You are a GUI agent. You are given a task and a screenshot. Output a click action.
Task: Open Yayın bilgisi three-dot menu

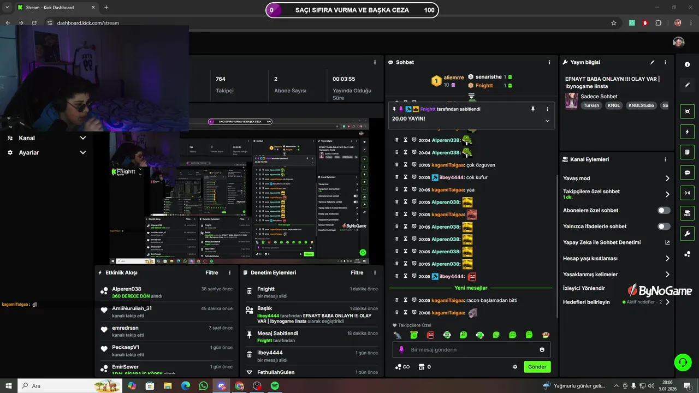tap(665, 62)
